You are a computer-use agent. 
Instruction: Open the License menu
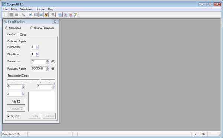40,9
